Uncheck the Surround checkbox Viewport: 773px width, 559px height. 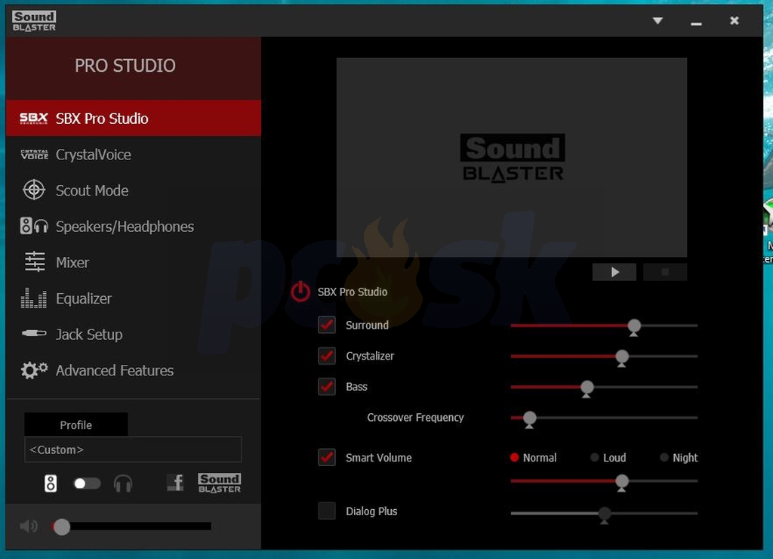(327, 325)
